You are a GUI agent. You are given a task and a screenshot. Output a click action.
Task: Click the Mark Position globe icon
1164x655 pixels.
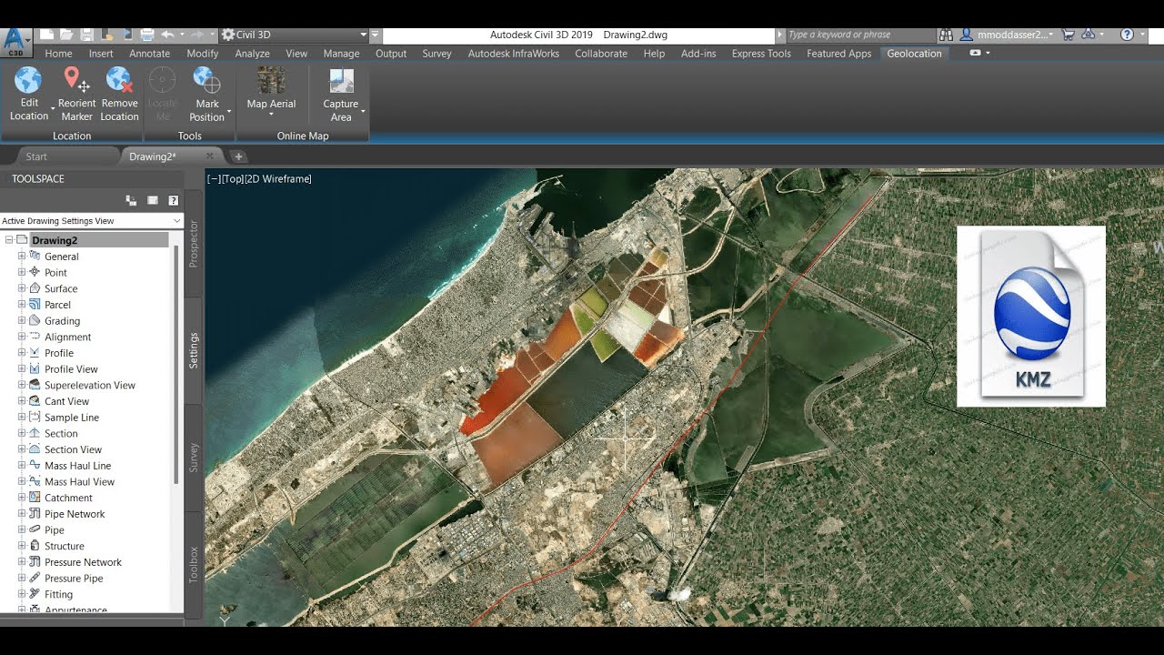click(207, 81)
